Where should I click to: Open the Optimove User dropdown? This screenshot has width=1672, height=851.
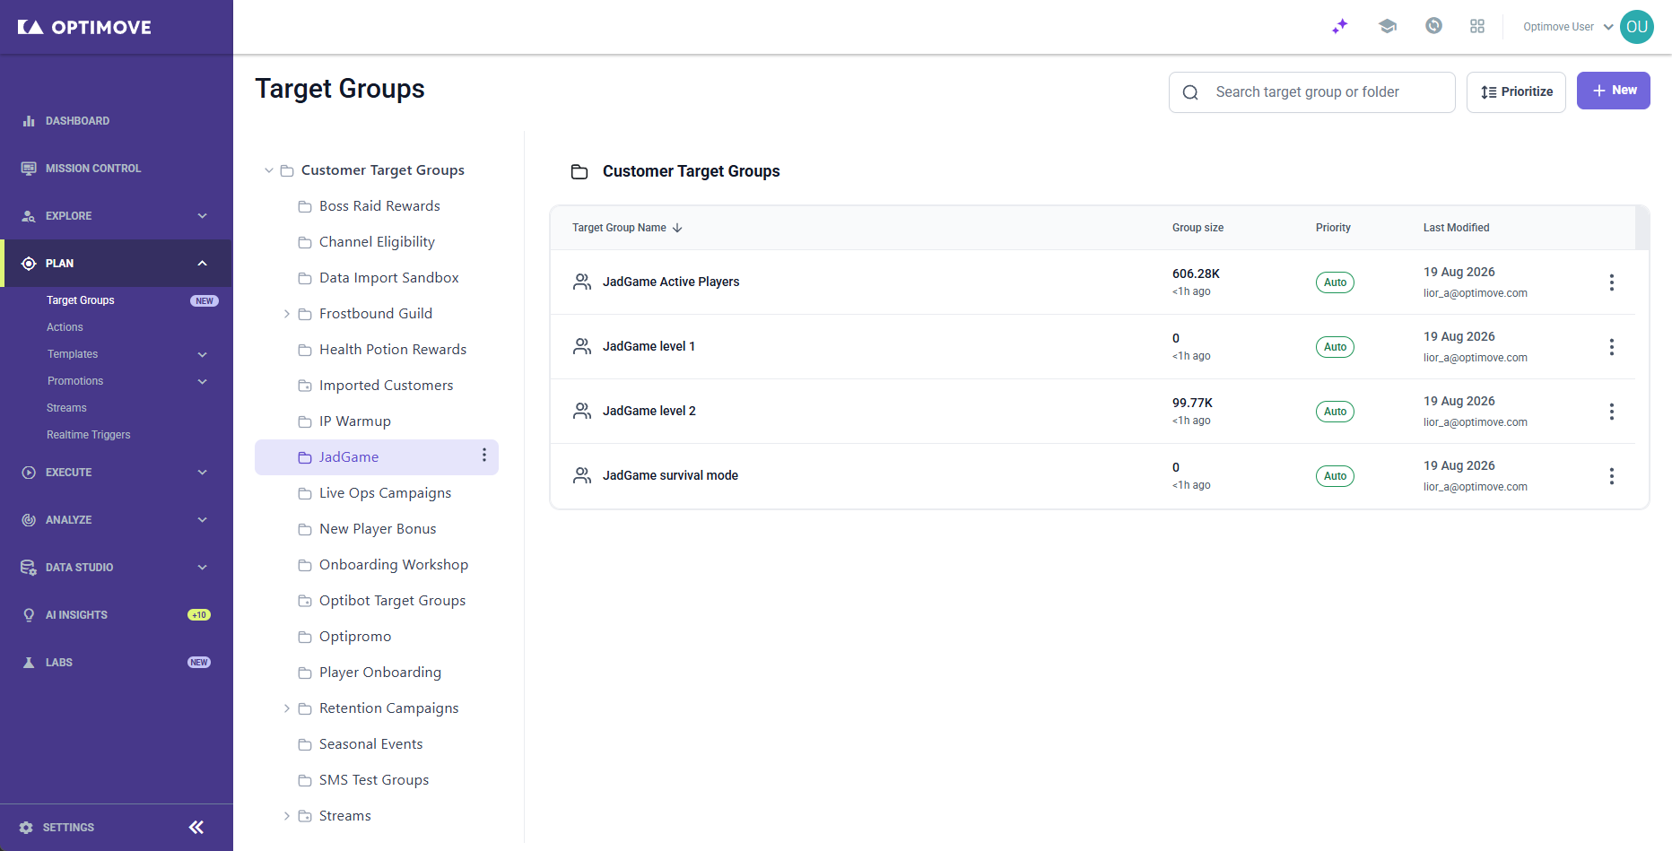pos(1568,27)
